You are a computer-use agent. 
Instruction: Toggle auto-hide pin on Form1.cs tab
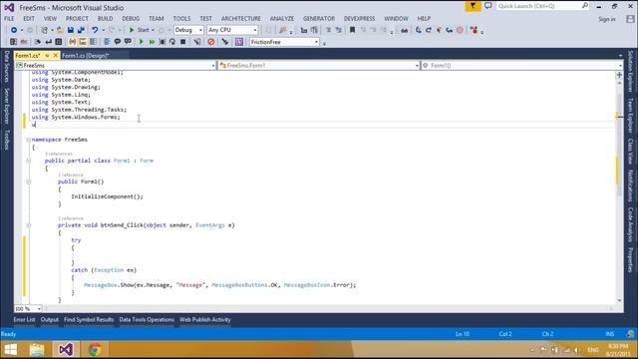click(47, 56)
